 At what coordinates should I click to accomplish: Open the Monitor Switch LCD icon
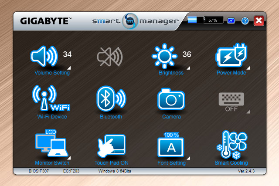pyautogui.click(x=51, y=143)
